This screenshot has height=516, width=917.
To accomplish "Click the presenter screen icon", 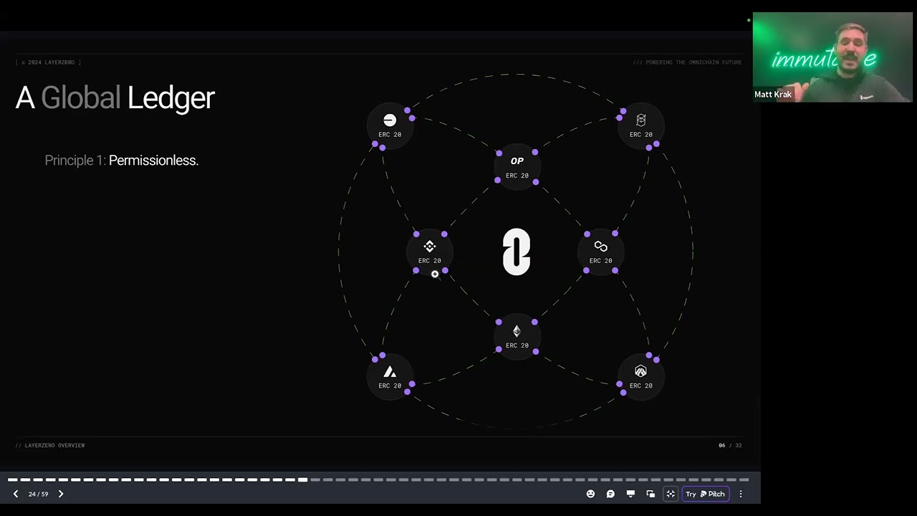I will (x=630, y=494).
